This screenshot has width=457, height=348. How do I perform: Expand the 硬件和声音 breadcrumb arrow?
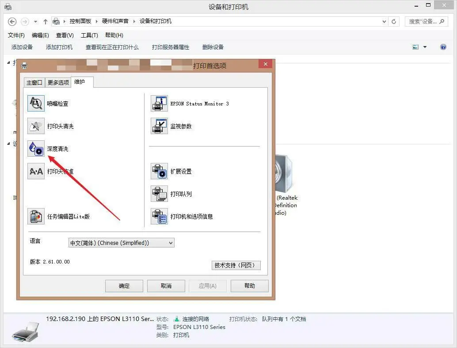[134, 21]
